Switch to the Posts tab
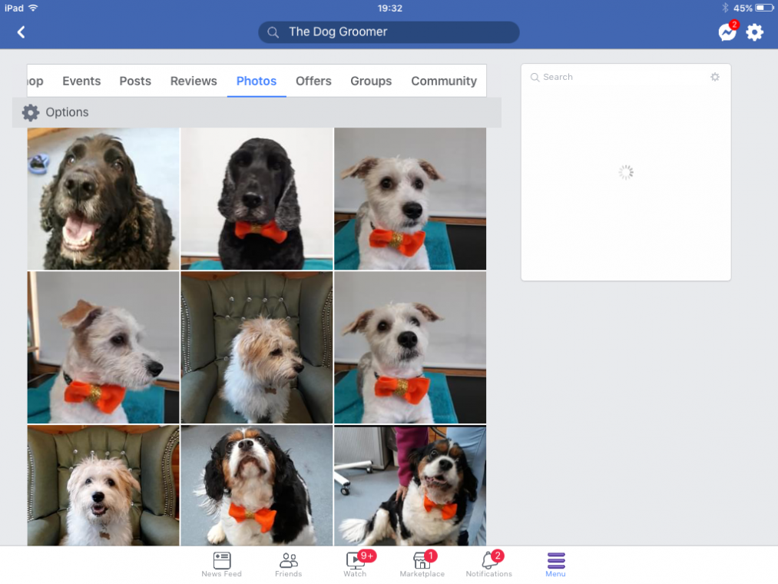778x584 pixels. [x=135, y=81]
